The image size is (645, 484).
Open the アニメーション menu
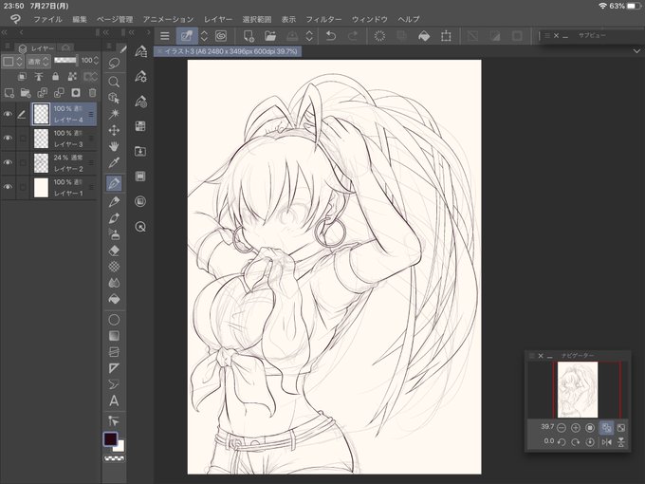[x=168, y=19]
